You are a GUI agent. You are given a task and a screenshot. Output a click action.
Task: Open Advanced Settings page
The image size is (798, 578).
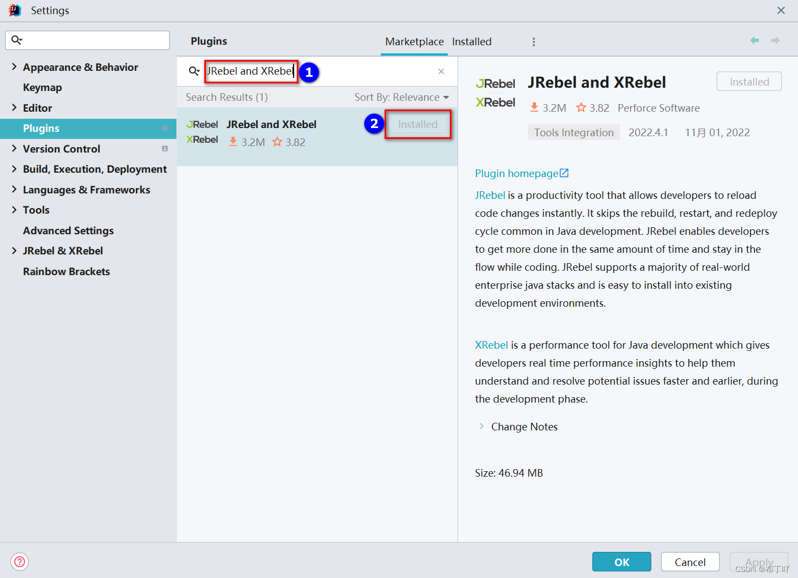coord(68,230)
